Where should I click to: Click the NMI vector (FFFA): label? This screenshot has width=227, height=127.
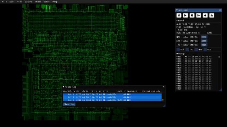(x=188, y=37)
